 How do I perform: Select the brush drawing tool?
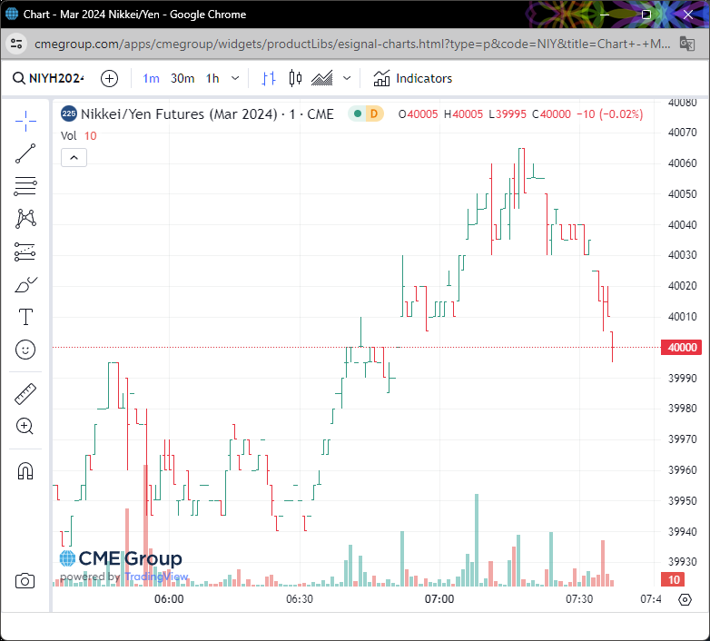tap(25, 285)
